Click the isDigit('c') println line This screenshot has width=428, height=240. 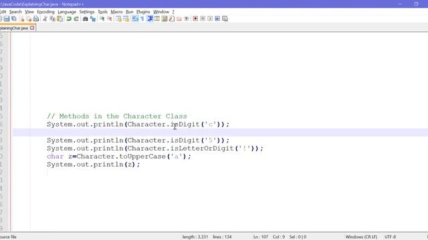click(138, 125)
